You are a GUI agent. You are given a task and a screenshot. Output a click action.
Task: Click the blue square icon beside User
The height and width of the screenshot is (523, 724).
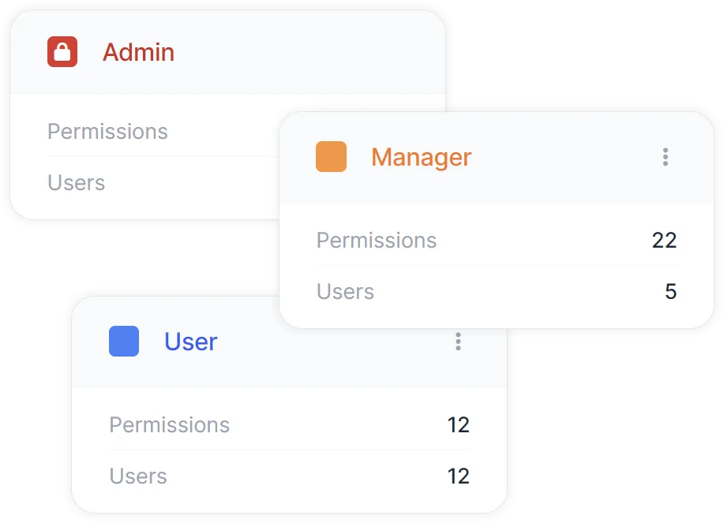123,342
